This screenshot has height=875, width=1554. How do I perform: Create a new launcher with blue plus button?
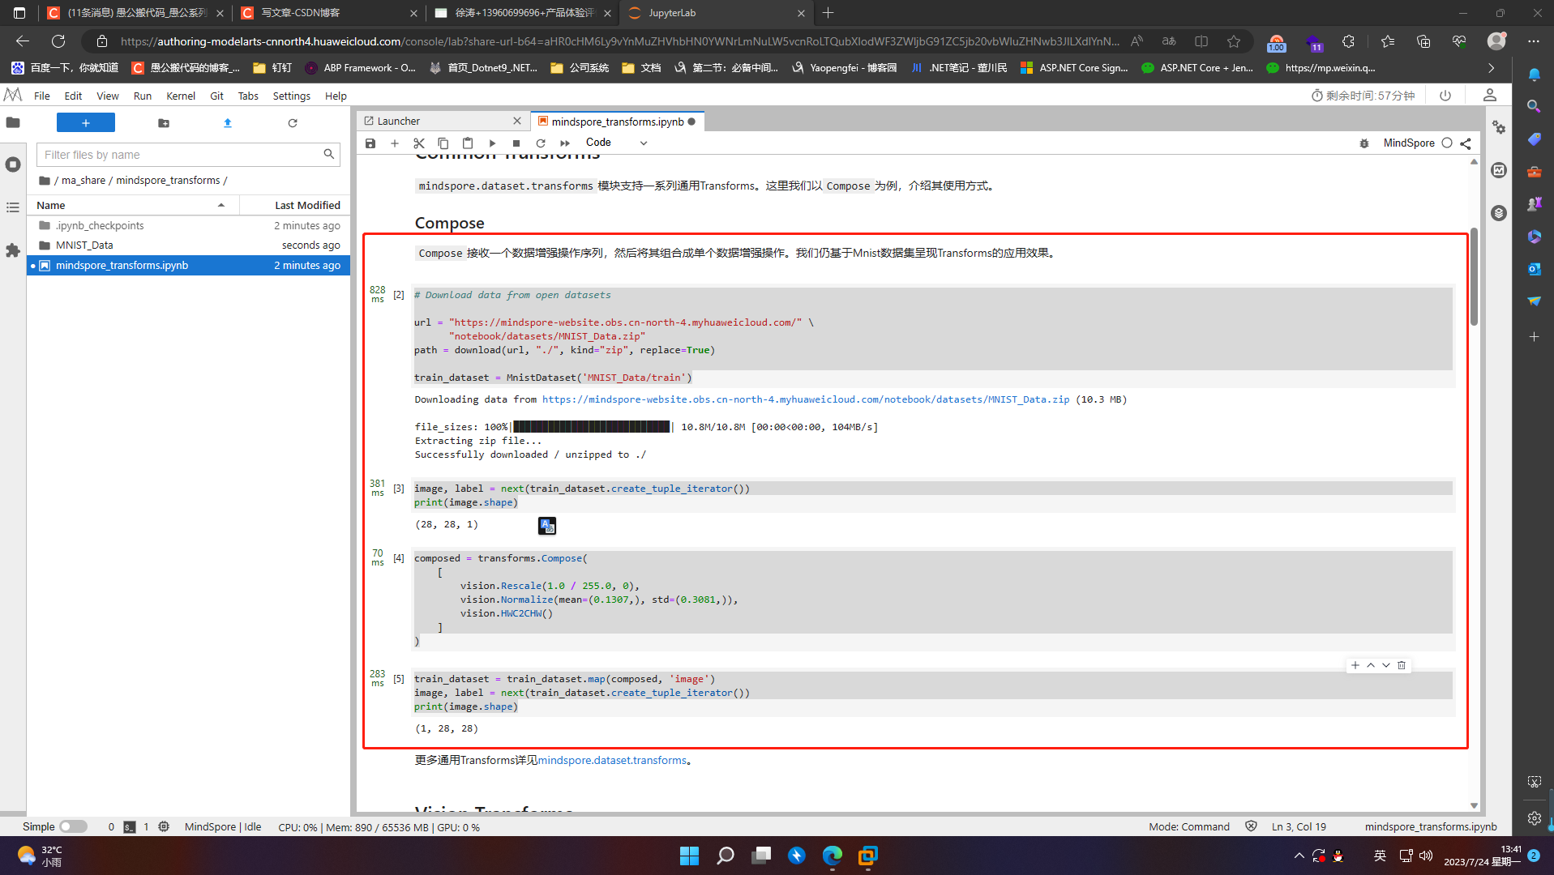click(x=86, y=122)
